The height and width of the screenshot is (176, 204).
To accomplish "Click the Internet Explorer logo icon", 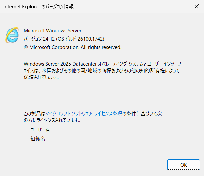I will (x=12, y=35).
